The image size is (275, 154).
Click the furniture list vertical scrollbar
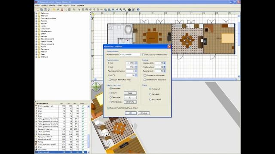tap(89, 129)
